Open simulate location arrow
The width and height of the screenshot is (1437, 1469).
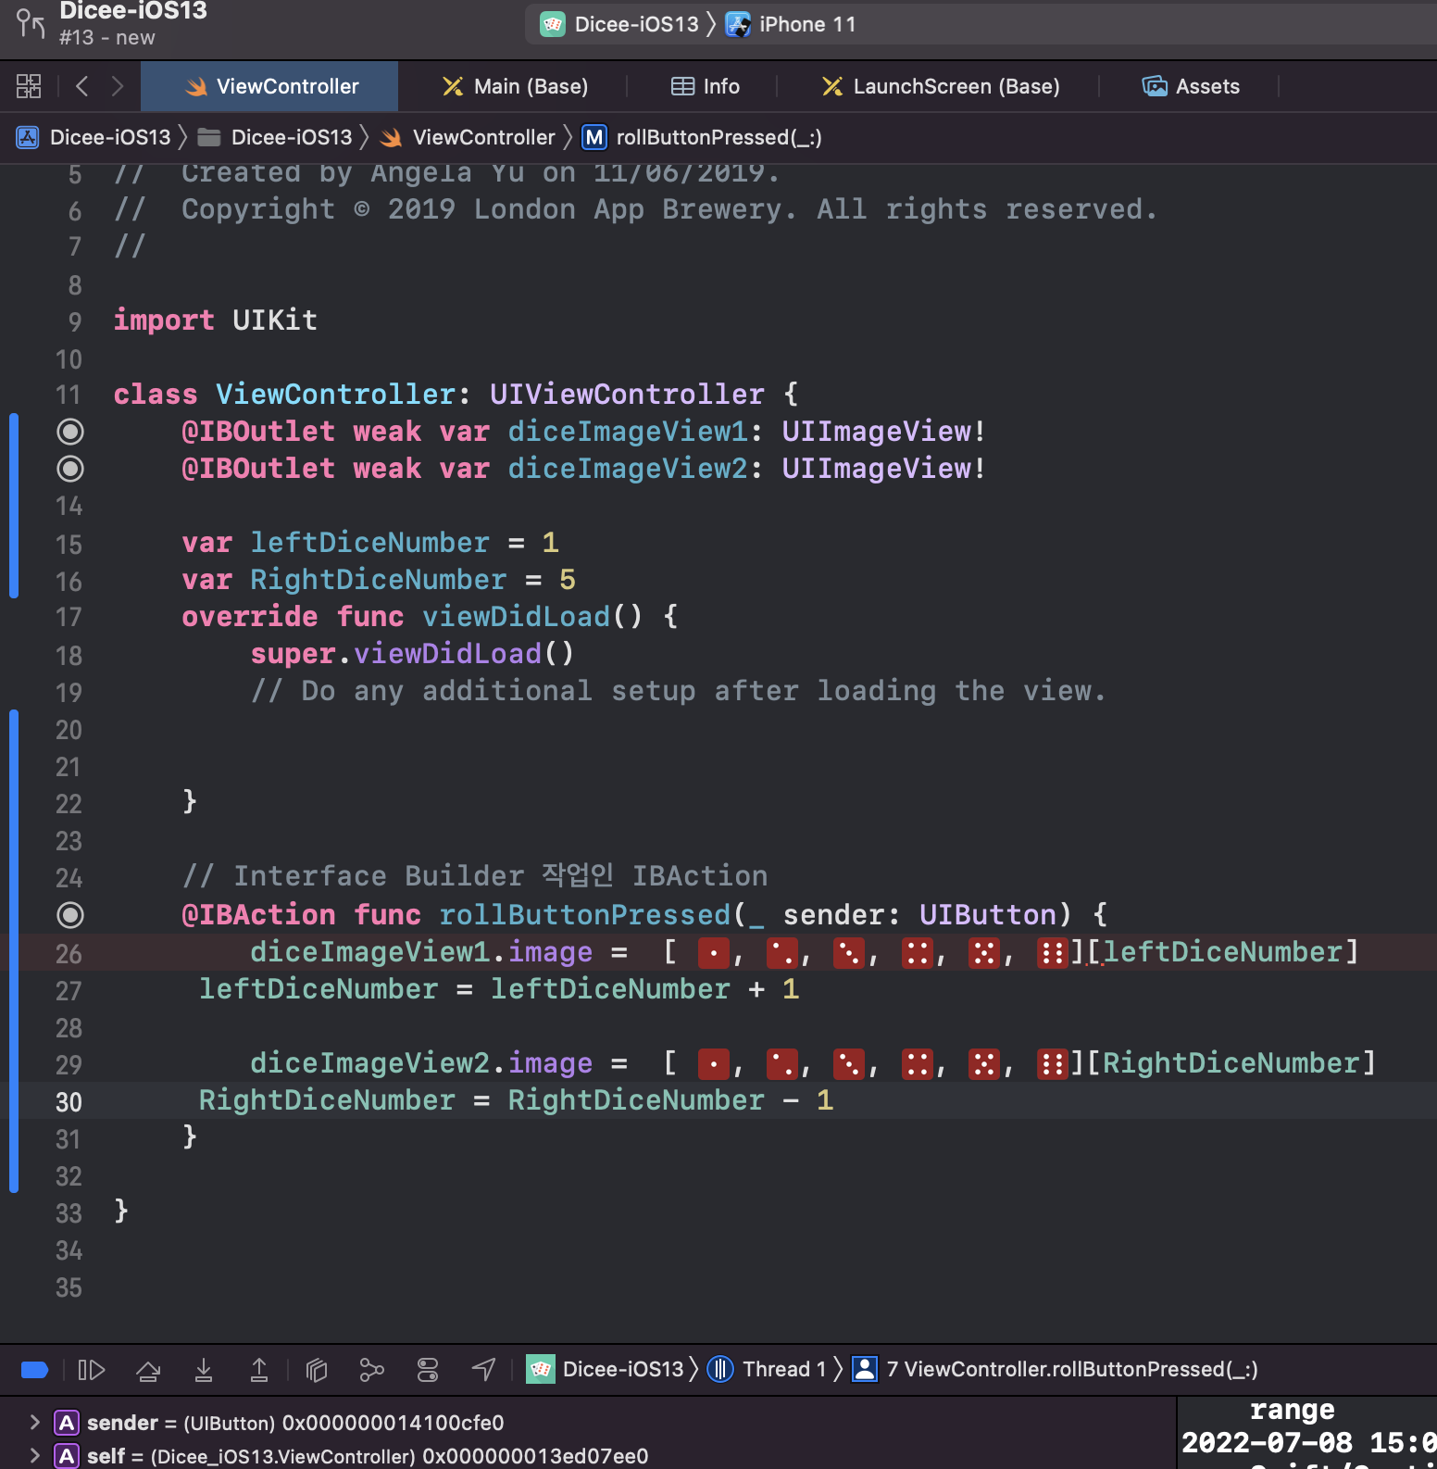[483, 1369]
